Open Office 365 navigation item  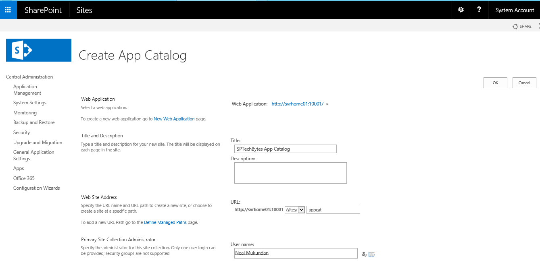(24, 178)
